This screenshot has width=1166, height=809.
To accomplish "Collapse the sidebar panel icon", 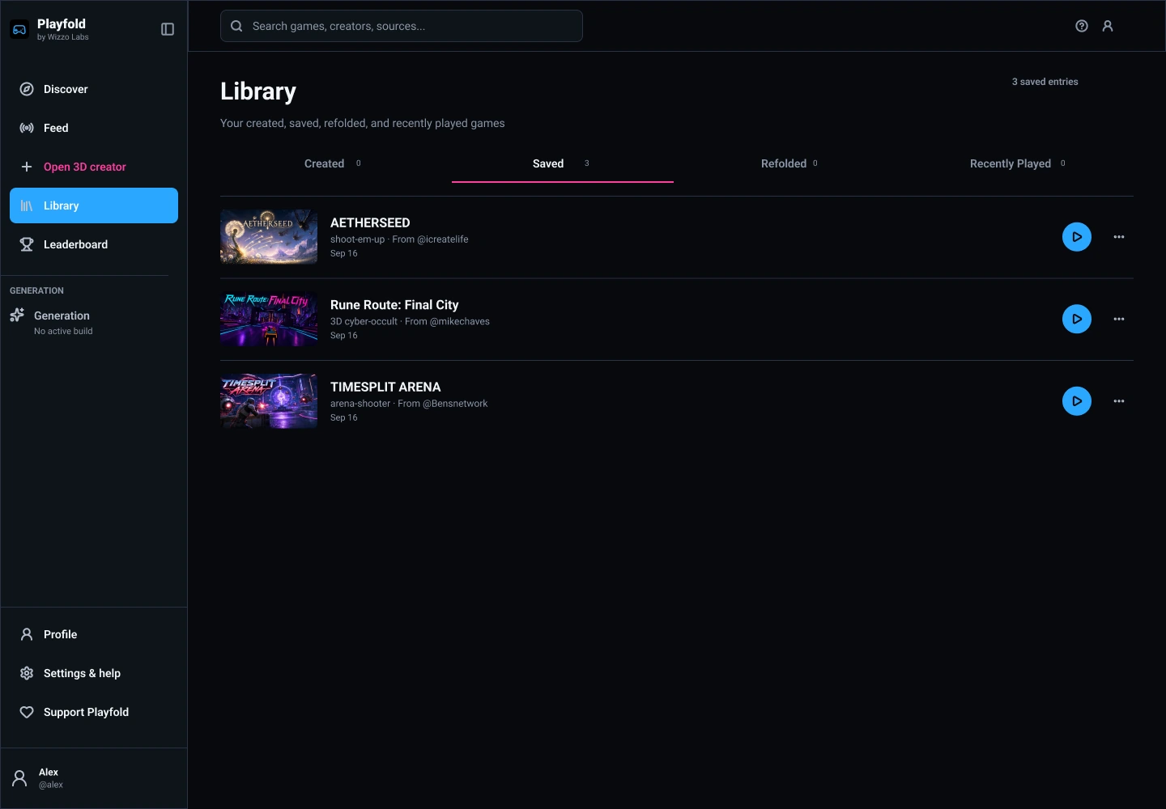I will point(168,29).
